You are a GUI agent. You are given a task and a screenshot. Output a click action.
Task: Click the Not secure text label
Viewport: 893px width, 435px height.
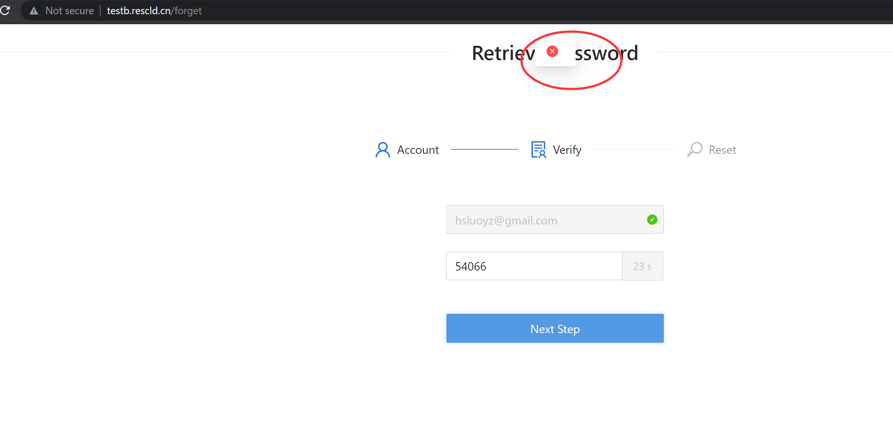point(70,10)
